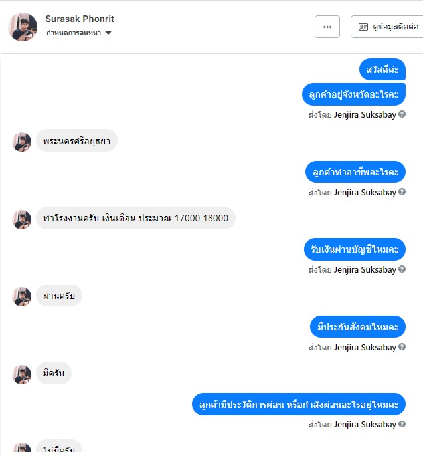
Task: Click help icon under รับเงินผ่านบัญชีไหมคะ message
Action: [402, 269]
